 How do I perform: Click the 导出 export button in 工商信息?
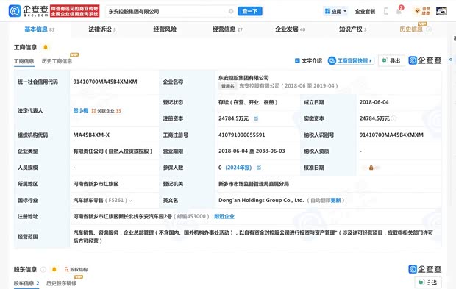(391, 60)
